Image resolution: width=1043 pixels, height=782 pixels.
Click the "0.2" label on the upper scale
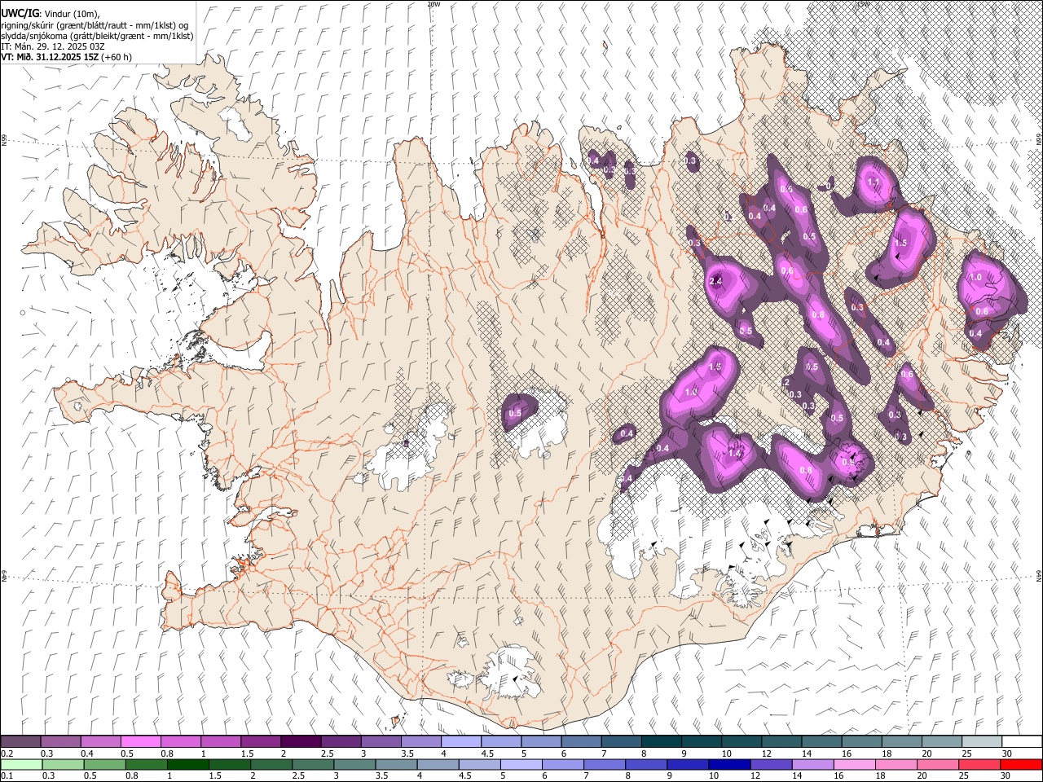[x=6, y=753]
